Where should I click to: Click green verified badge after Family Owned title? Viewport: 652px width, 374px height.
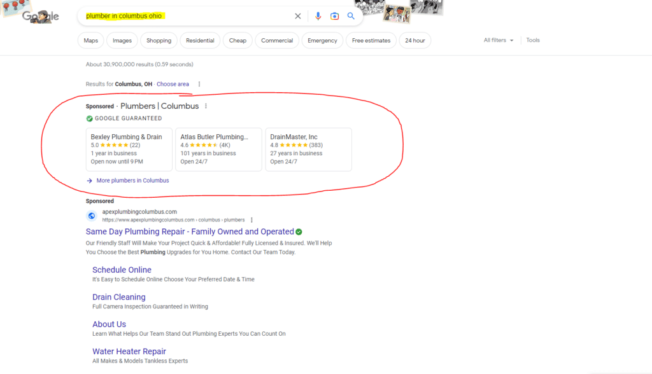[299, 232]
